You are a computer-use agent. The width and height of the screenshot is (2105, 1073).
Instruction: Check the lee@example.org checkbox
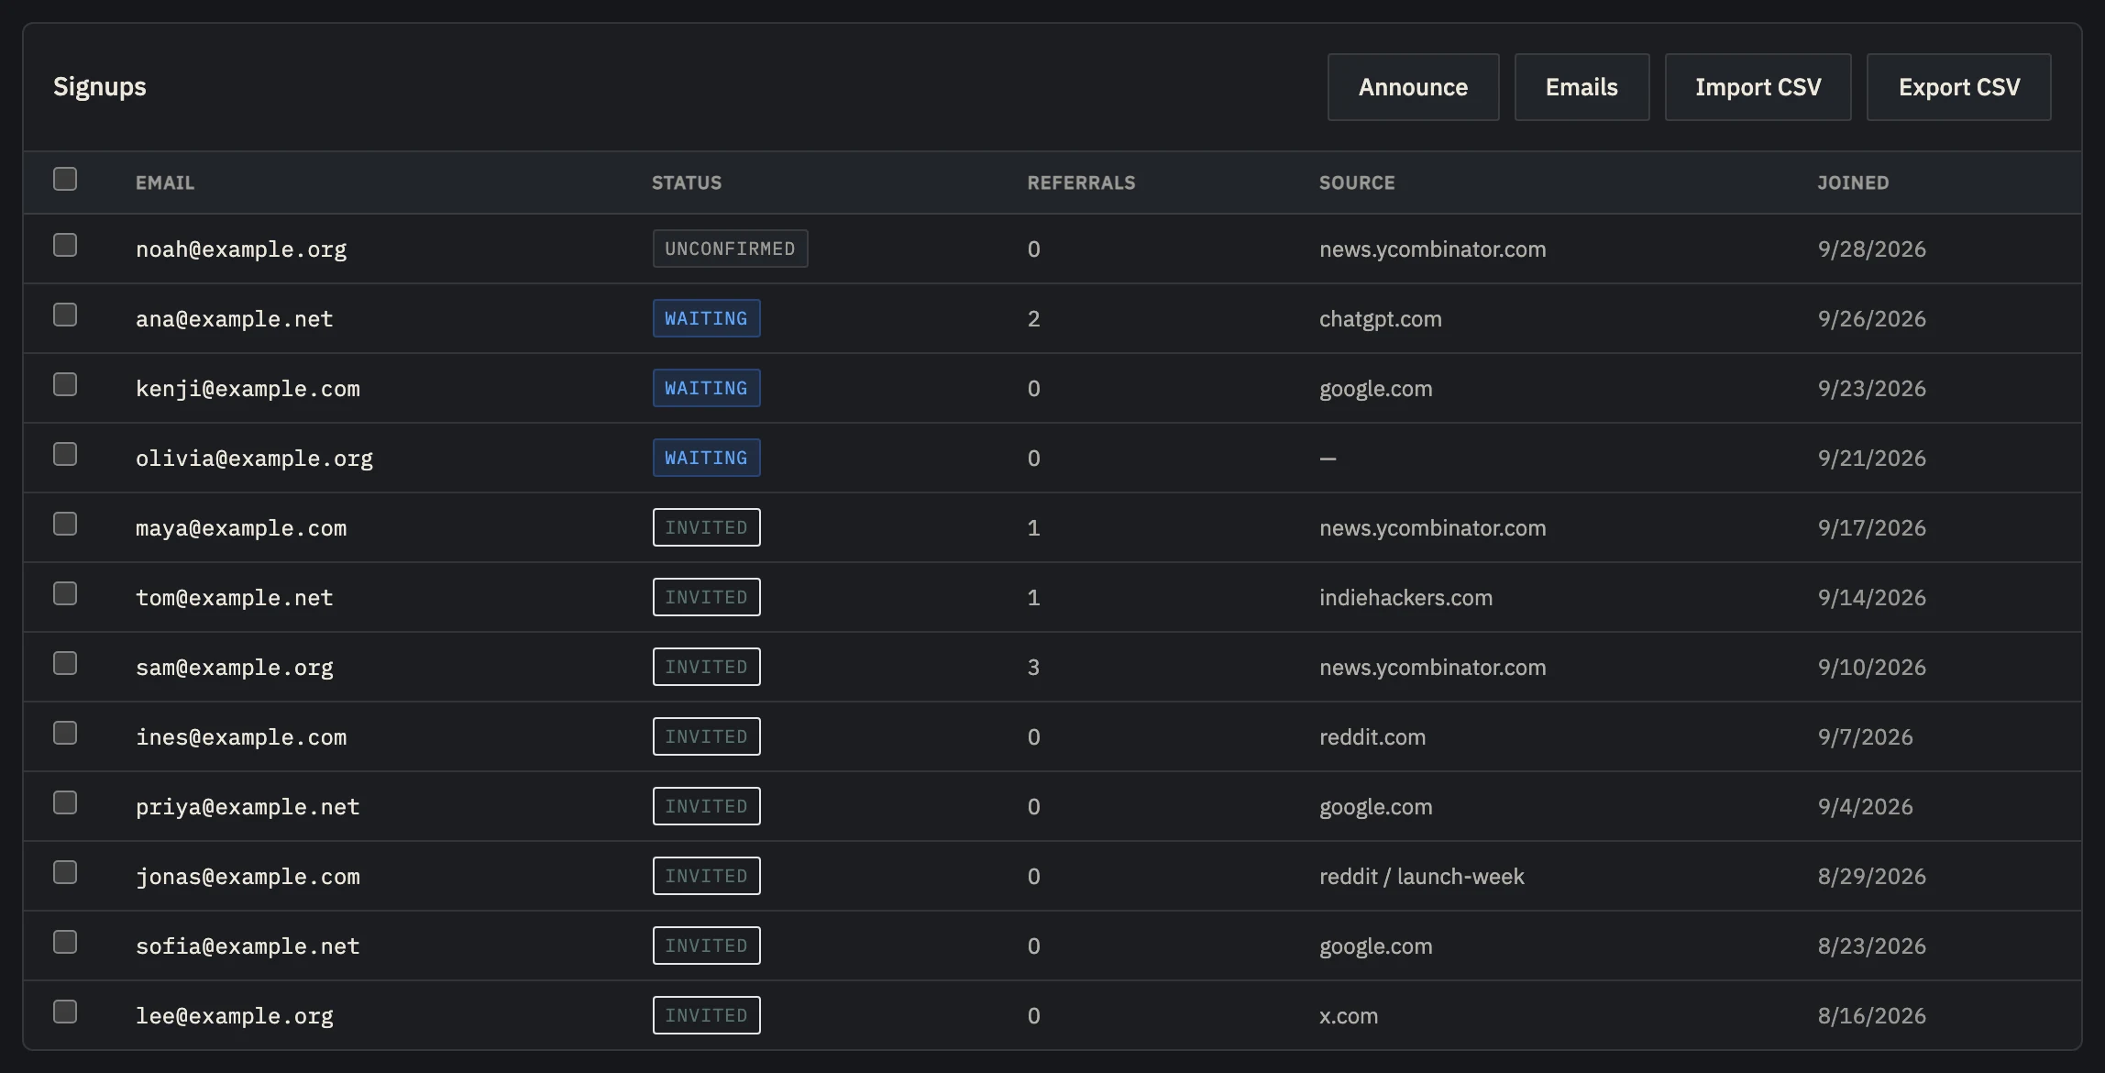coord(65,1012)
